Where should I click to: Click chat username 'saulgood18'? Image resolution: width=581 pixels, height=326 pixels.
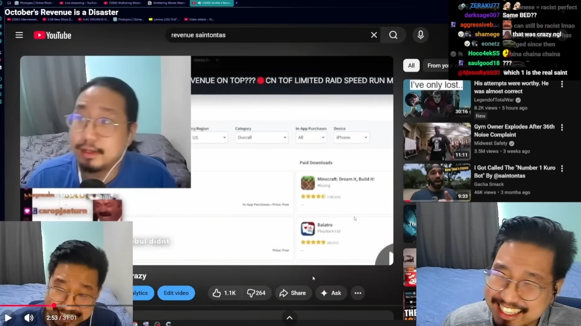tap(484, 63)
